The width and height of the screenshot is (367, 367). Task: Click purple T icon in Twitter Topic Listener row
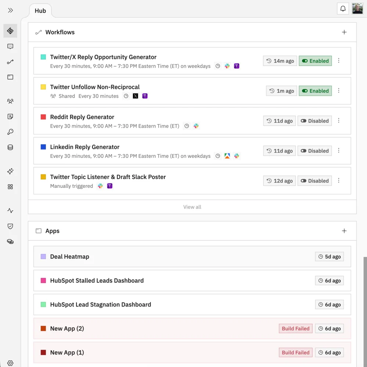[x=110, y=186]
